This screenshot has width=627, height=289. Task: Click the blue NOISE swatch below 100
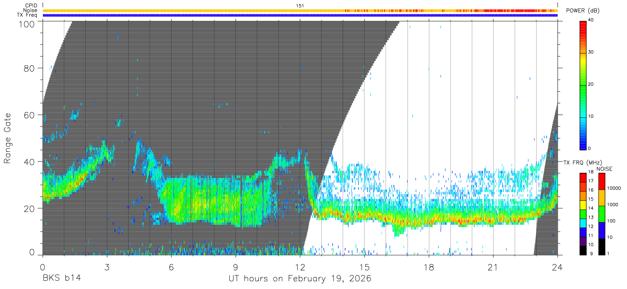601,230
